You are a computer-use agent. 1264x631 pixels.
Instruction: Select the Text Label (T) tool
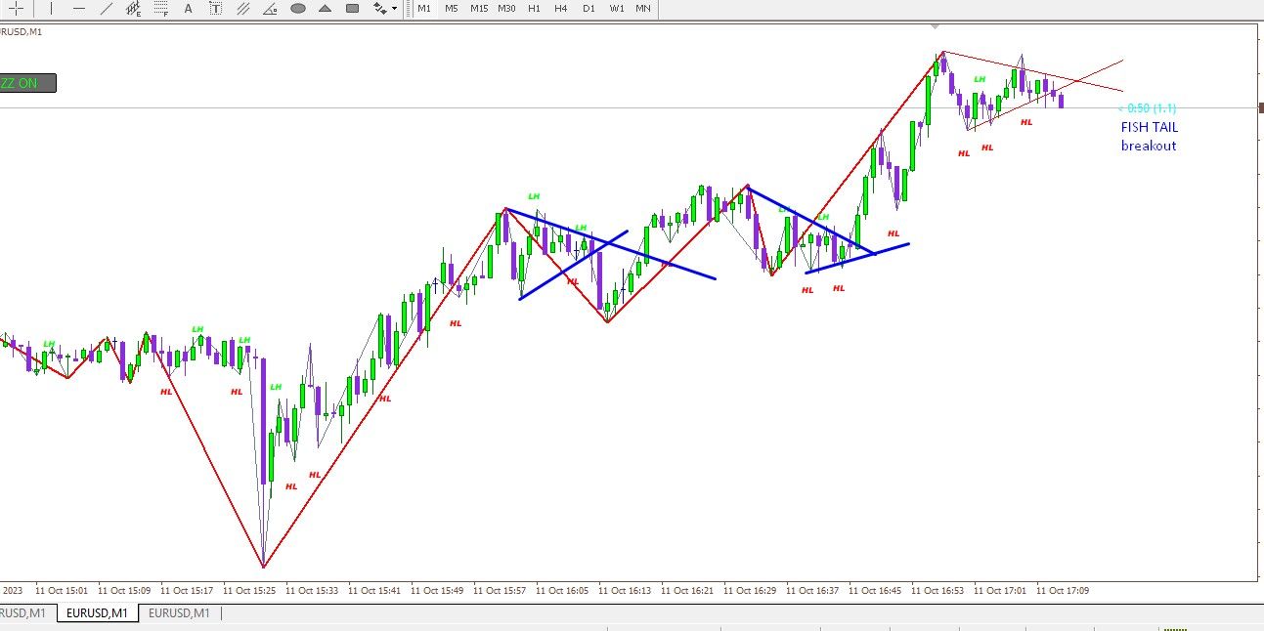215,8
